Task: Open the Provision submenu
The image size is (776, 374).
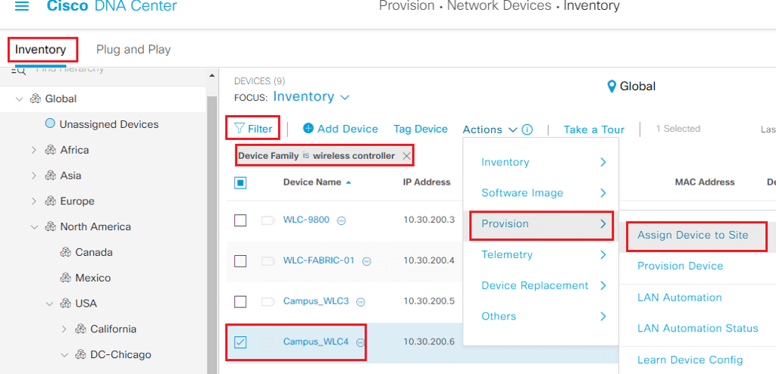Action: click(x=541, y=224)
